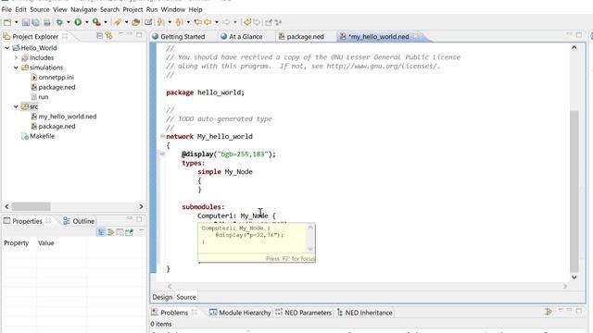Image resolution: width=593 pixels, height=333 pixels.
Task: Click the Save All toolbar icon
Action: pyautogui.click(x=35, y=22)
